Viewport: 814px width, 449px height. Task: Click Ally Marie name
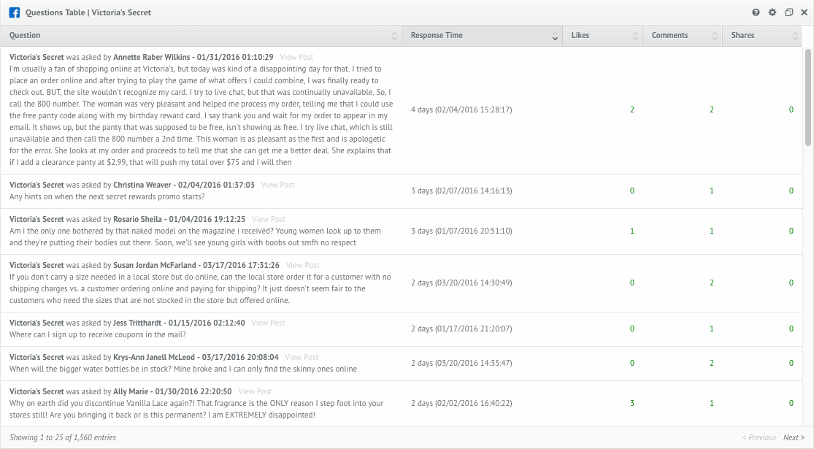pos(131,391)
